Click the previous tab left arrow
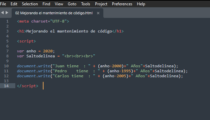Viewport: 210px width, 120px height. (x=2, y=13)
